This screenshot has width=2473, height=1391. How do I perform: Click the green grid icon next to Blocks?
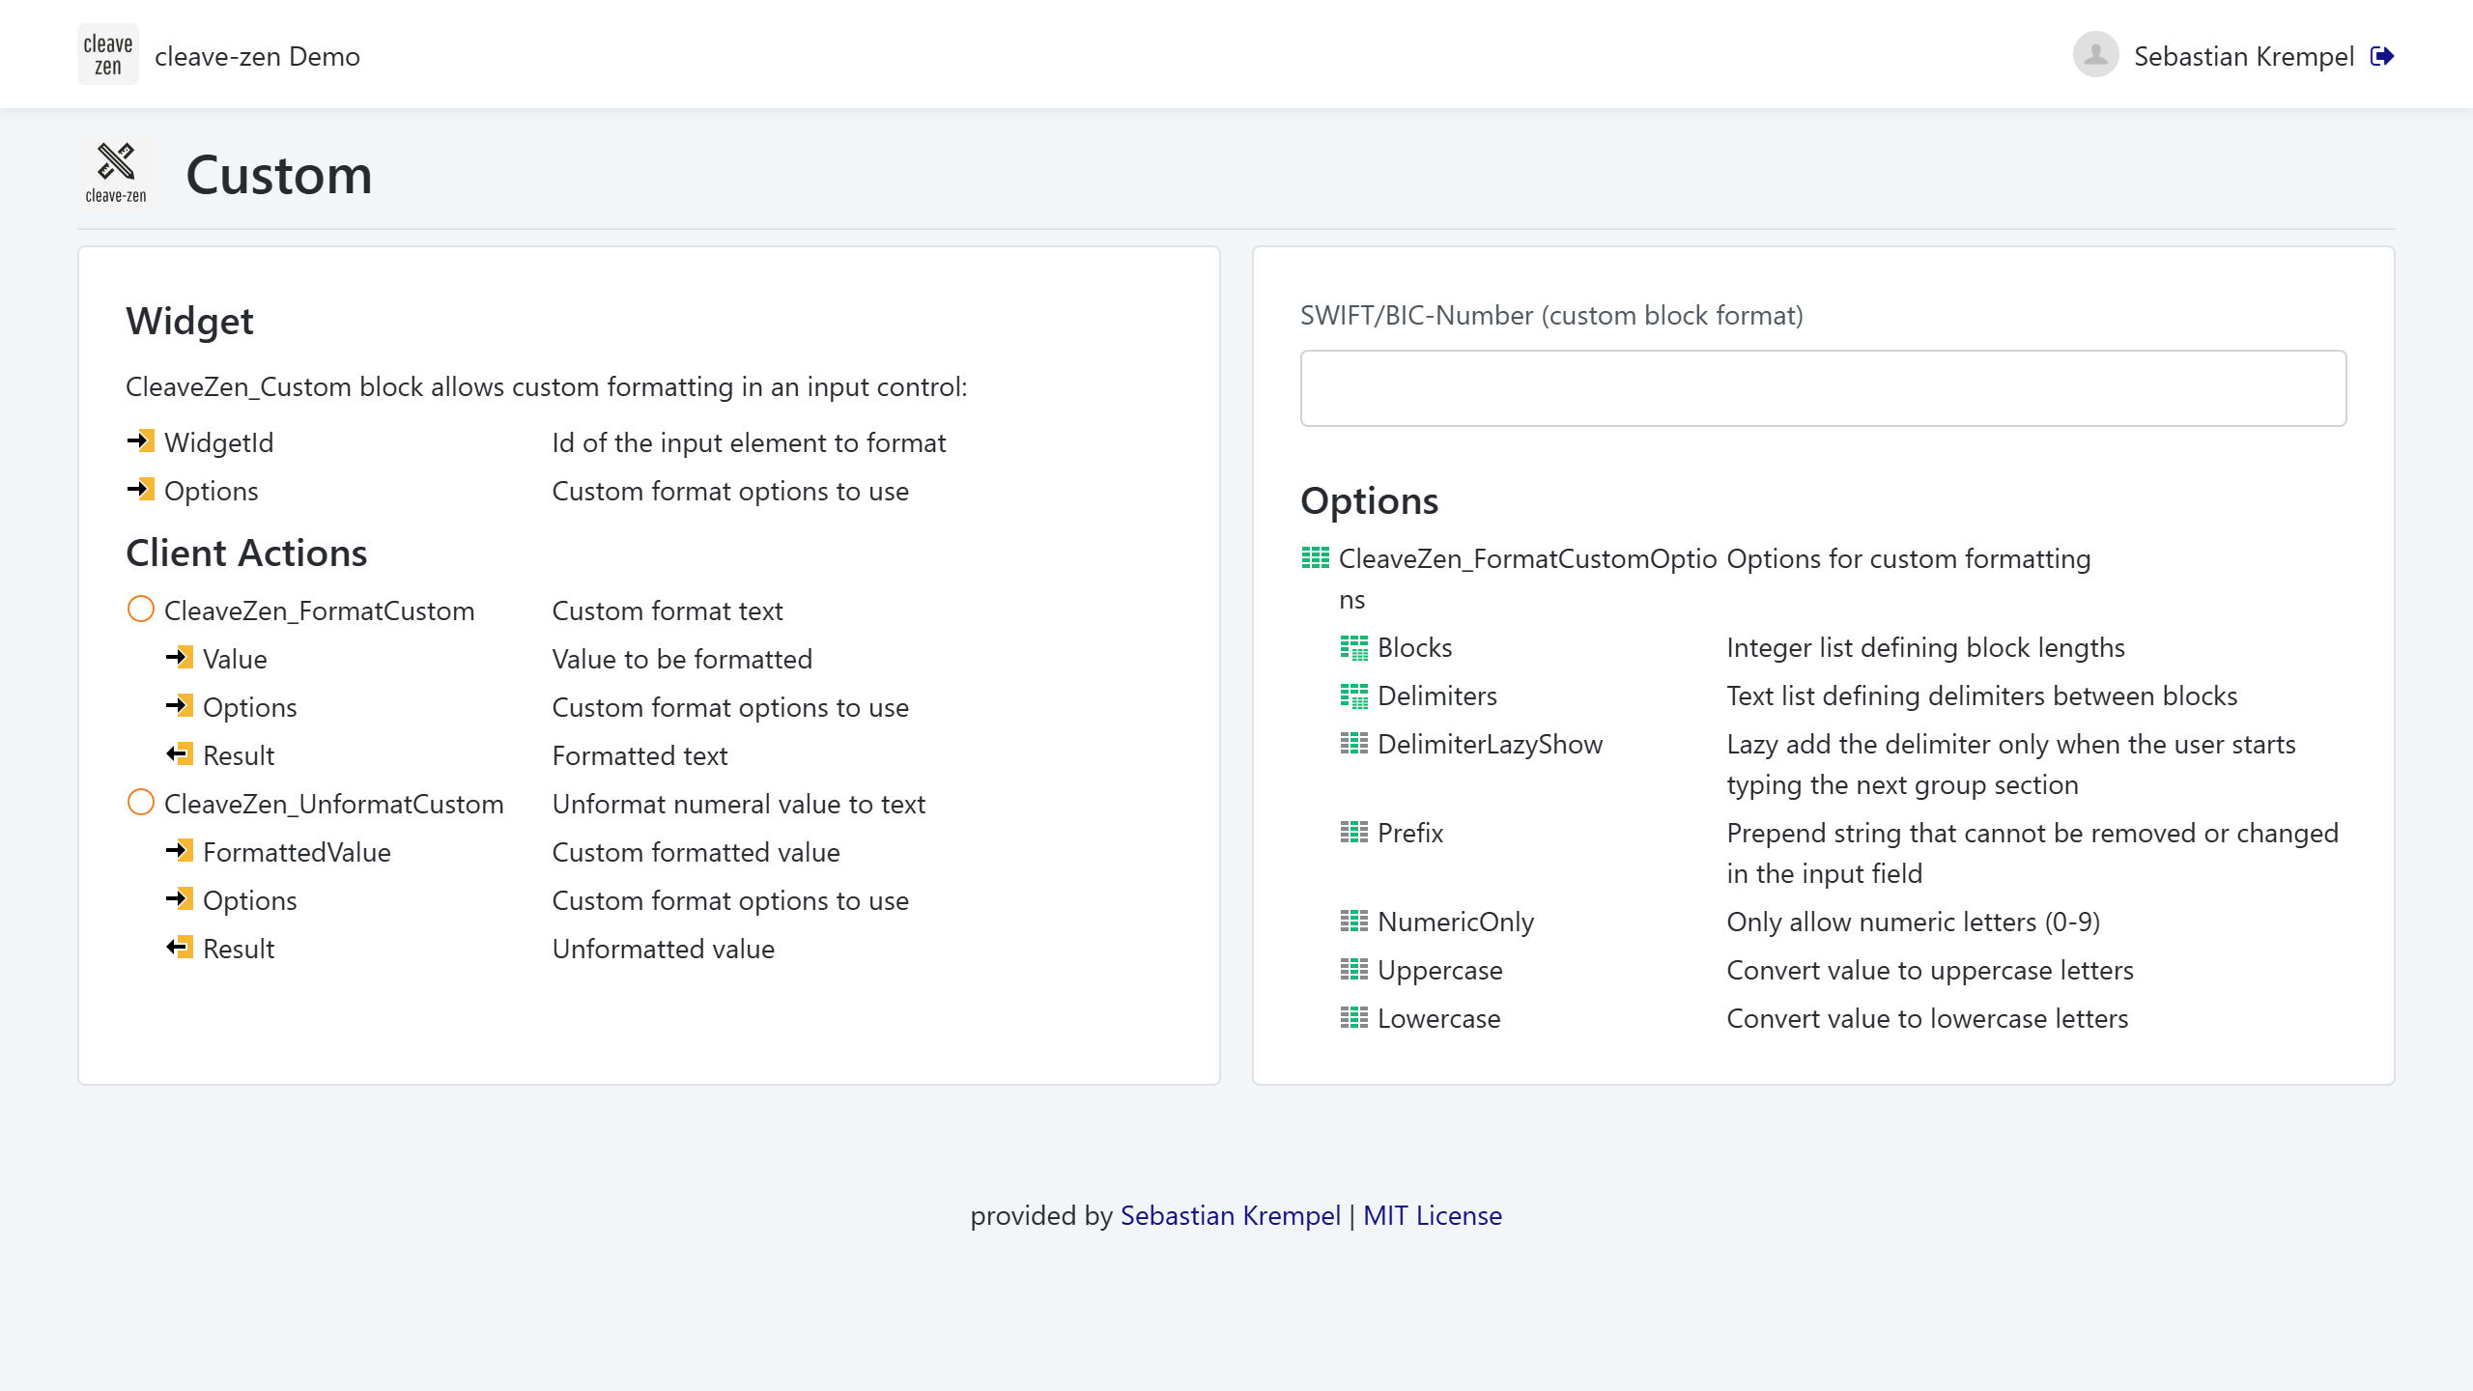pyautogui.click(x=1353, y=647)
